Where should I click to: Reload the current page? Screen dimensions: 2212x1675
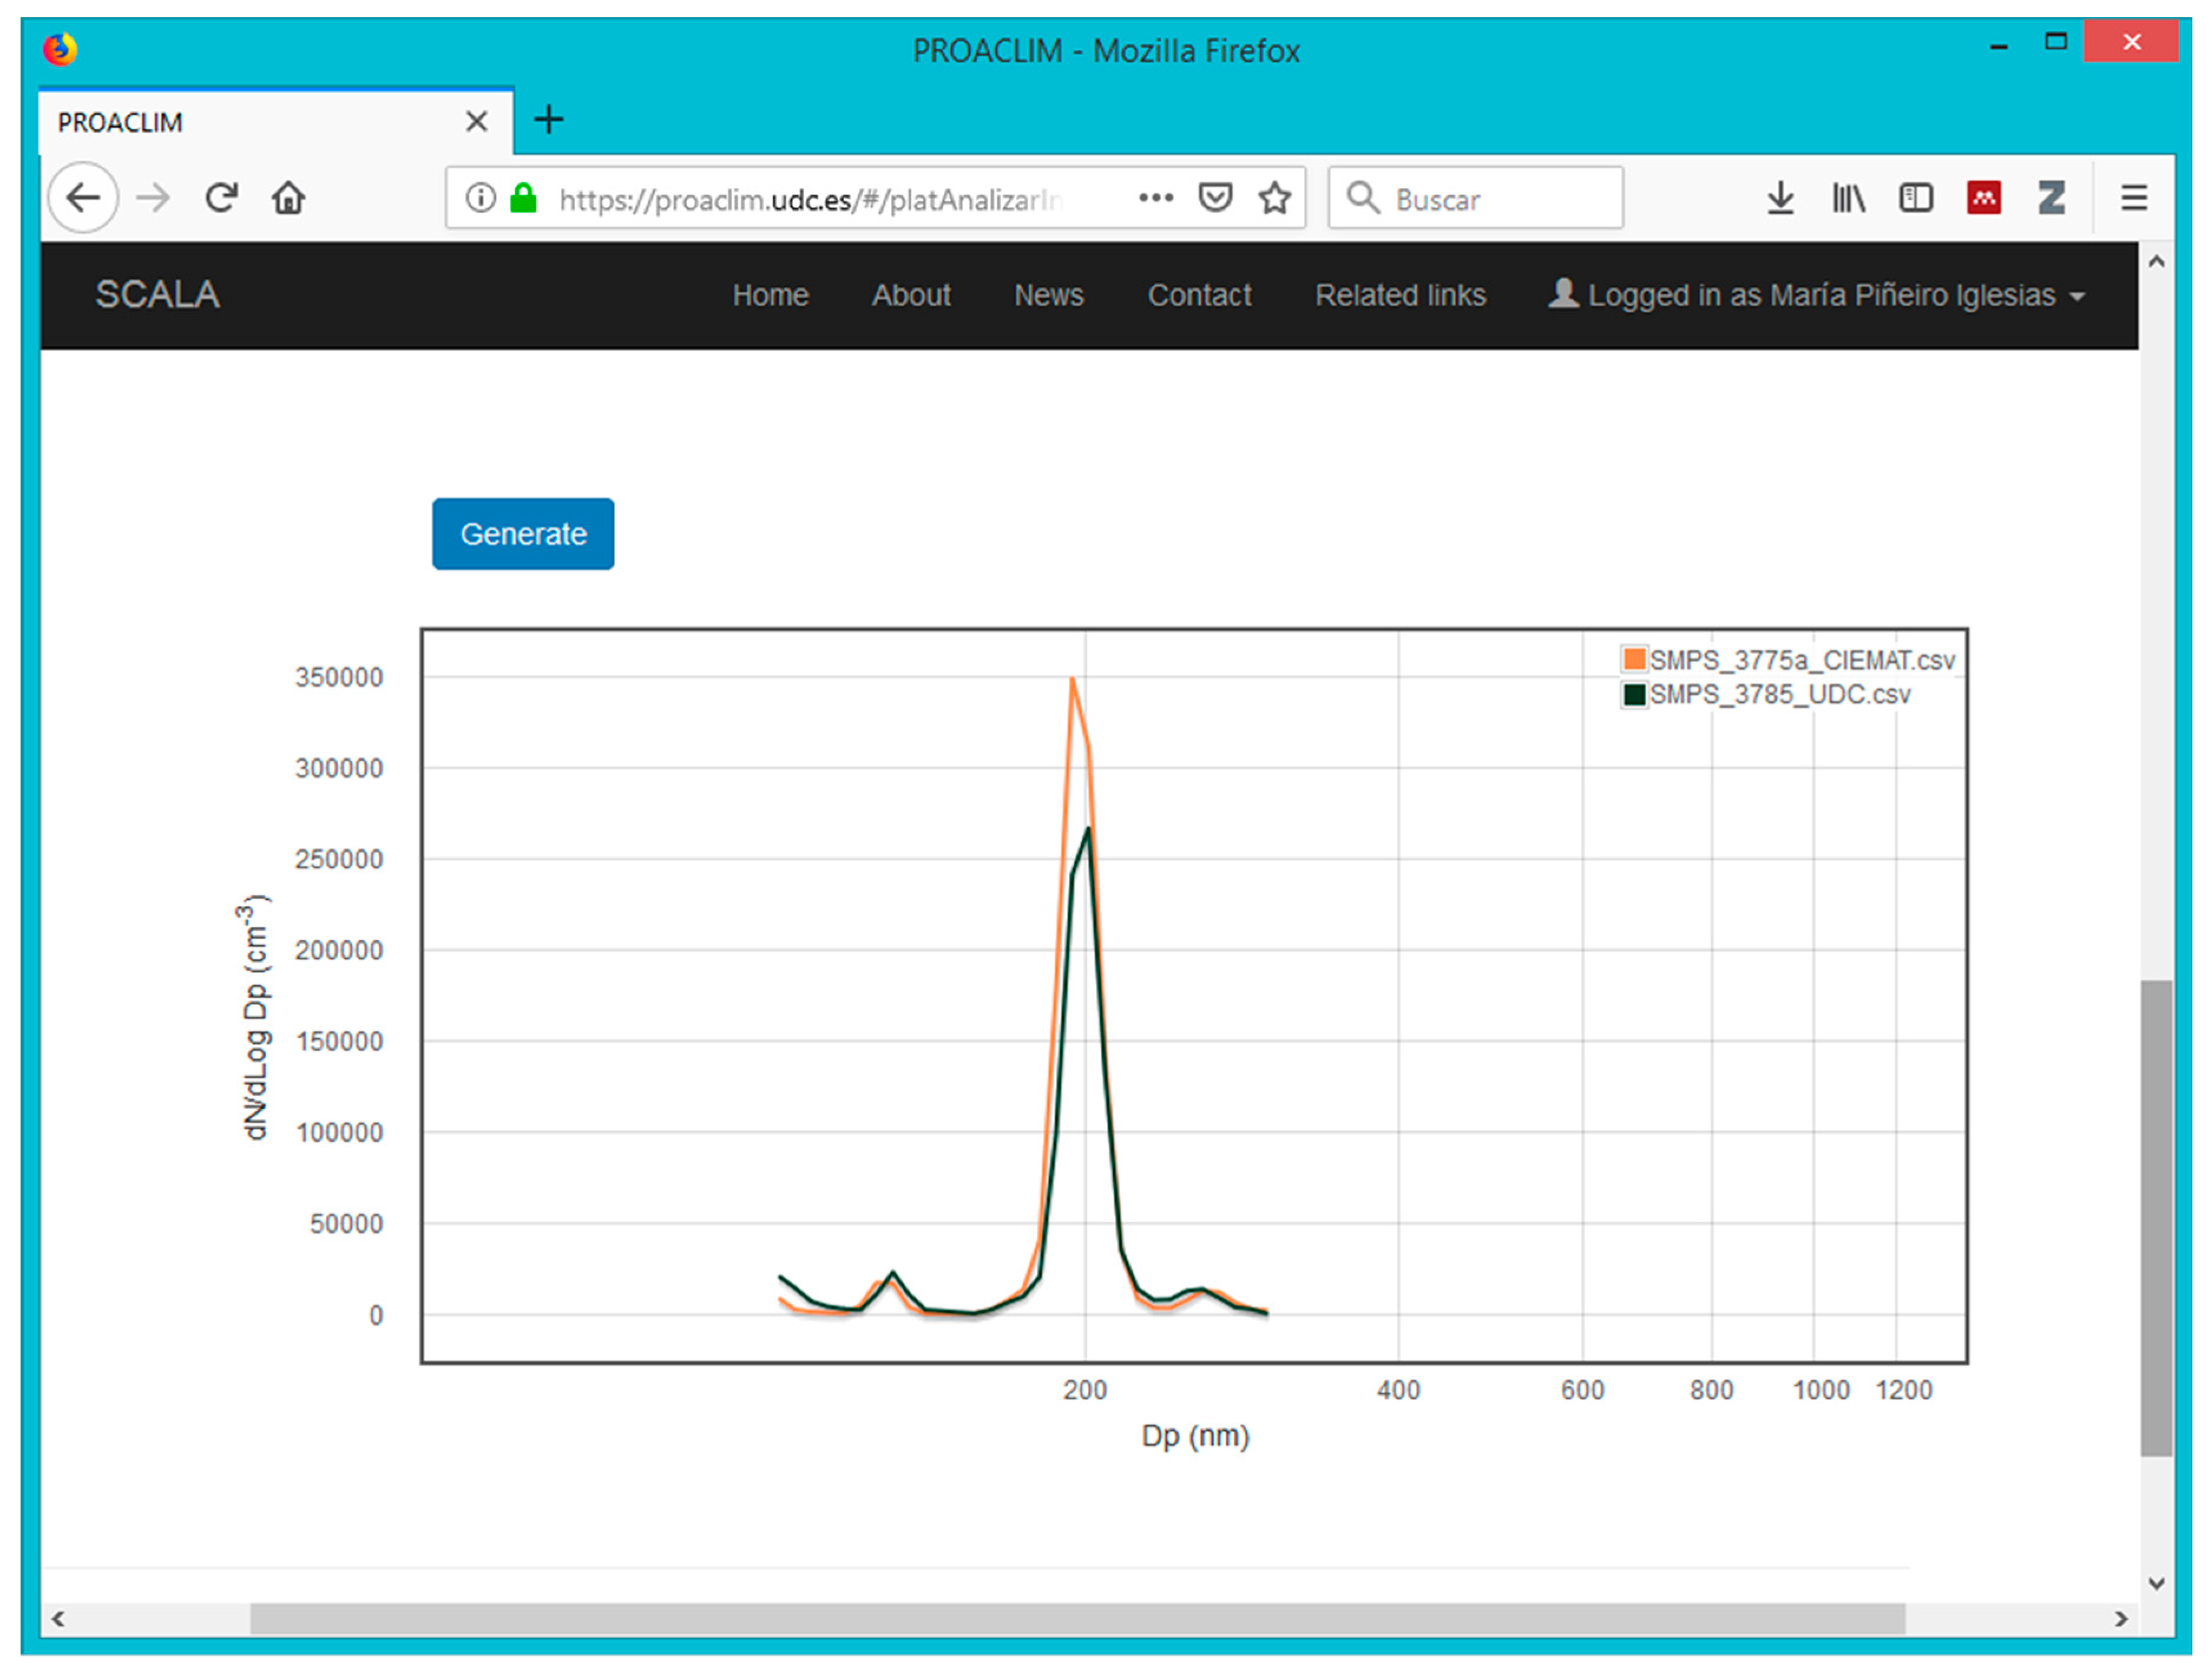[x=221, y=198]
